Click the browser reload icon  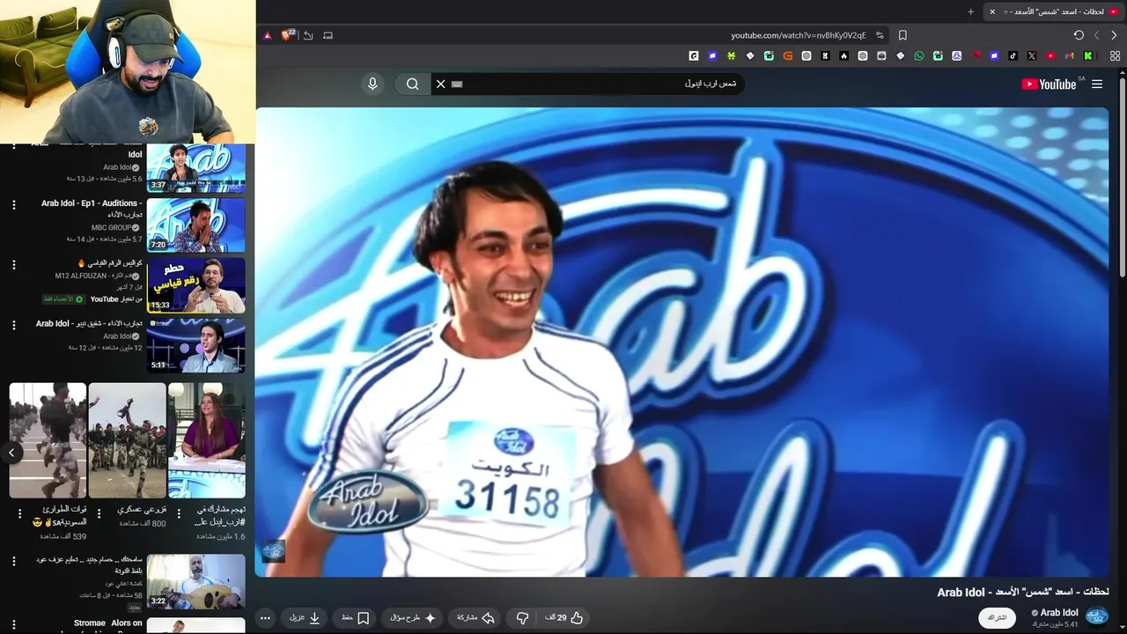(1079, 35)
